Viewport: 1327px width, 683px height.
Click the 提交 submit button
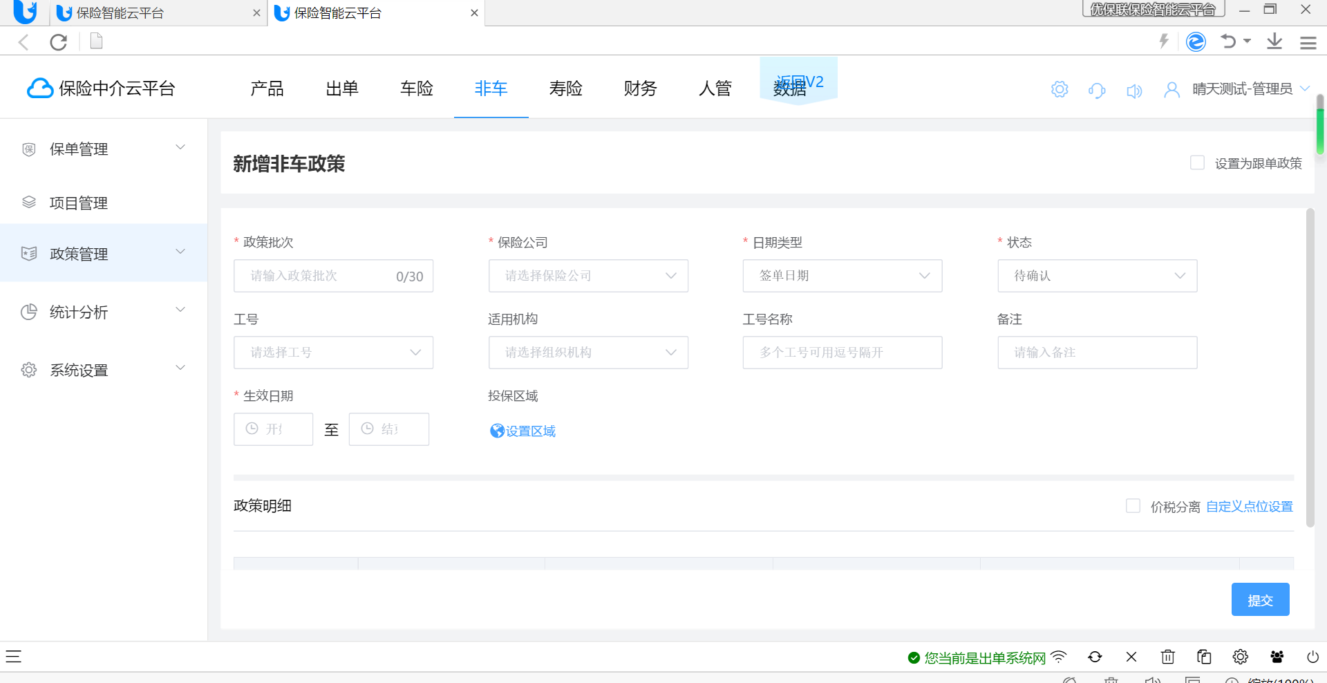pyautogui.click(x=1260, y=599)
